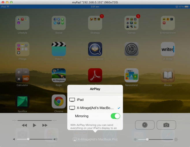Click the dim brightness sun icon
The image size is (190, 147).
pyautogui.click(x=135, y=140)
